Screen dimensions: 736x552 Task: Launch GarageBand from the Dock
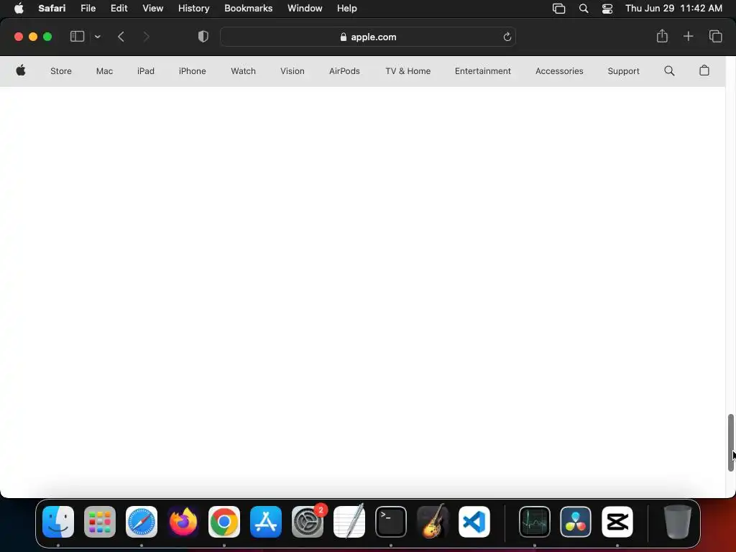click(432, 522)
